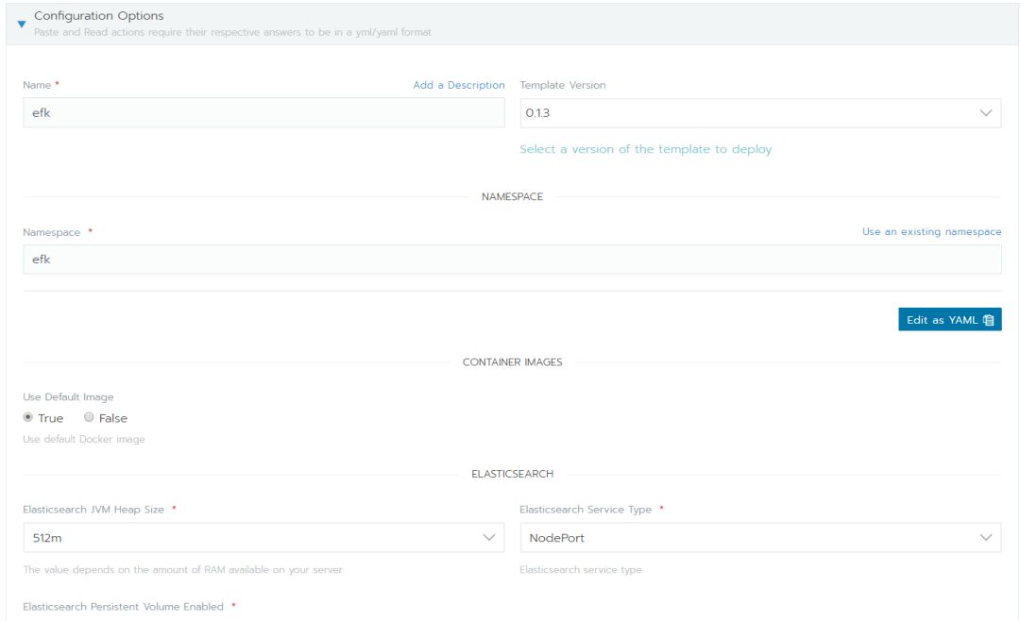Click the Edit as YAML button
This screenshot has width=1020, height=621.
point(950,319)
